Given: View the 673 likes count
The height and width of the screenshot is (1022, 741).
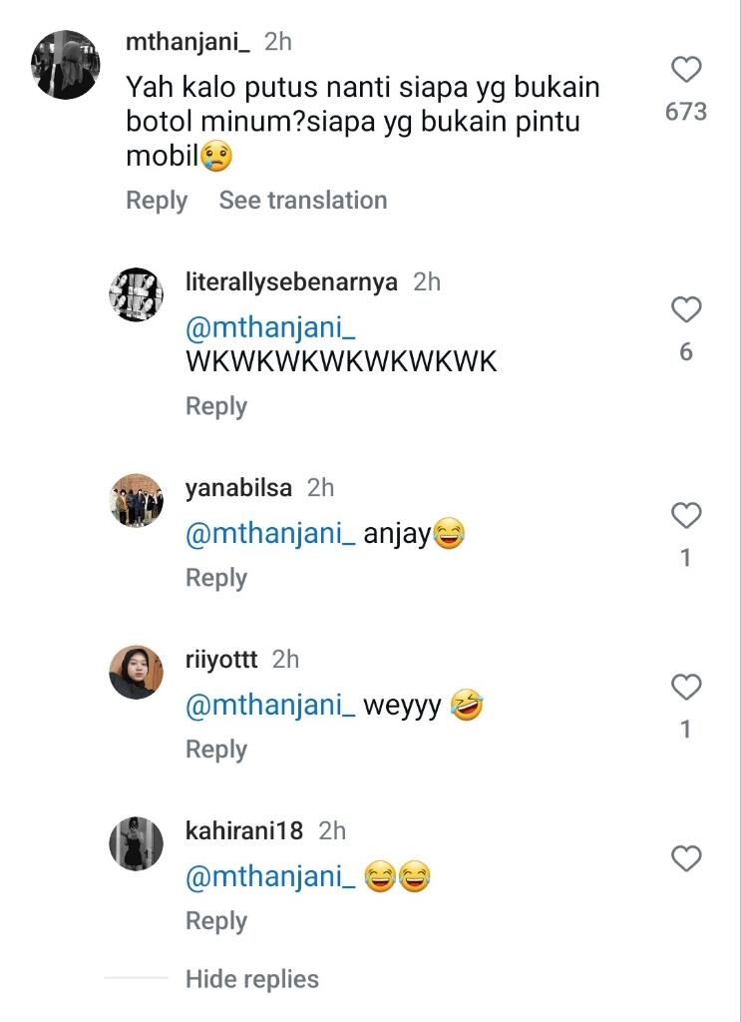Looking at the screenshot, I should [686, 112].
